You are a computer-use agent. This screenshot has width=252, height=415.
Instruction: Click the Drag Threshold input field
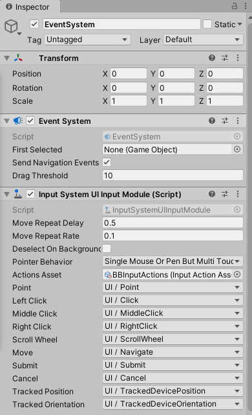click(173, 176)
